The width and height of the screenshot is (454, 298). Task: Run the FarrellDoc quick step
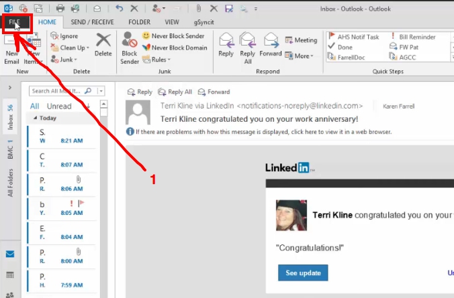click(347, 57)
